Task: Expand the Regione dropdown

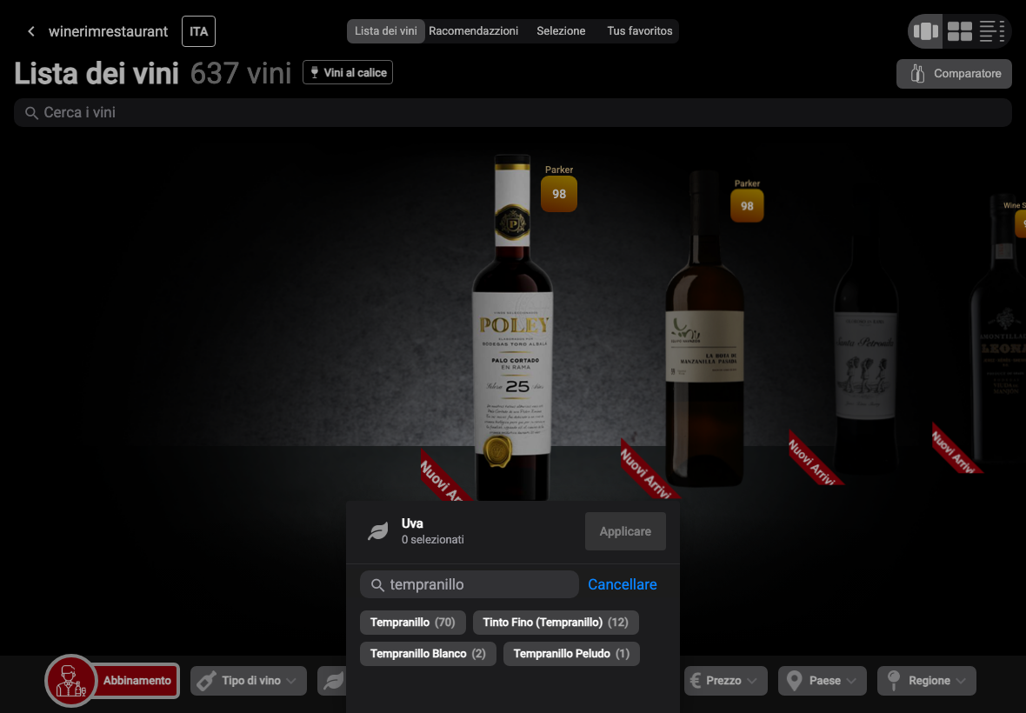Action: 927,681
